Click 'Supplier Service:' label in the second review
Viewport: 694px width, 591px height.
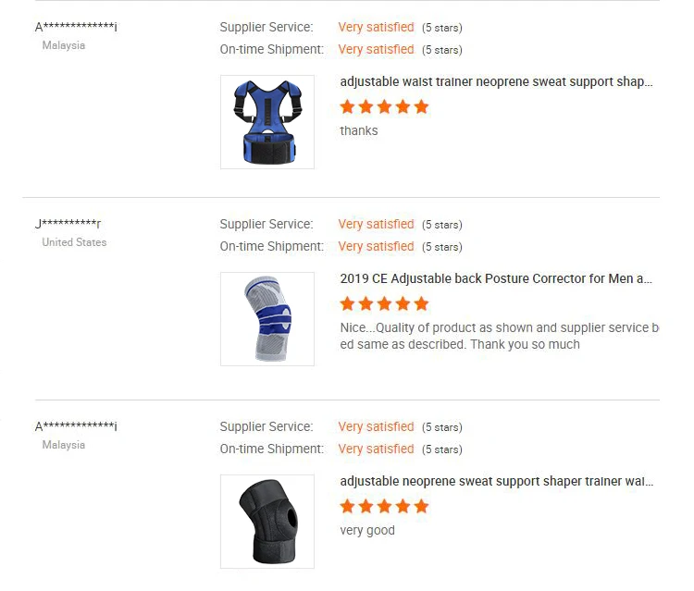(266, 224)
